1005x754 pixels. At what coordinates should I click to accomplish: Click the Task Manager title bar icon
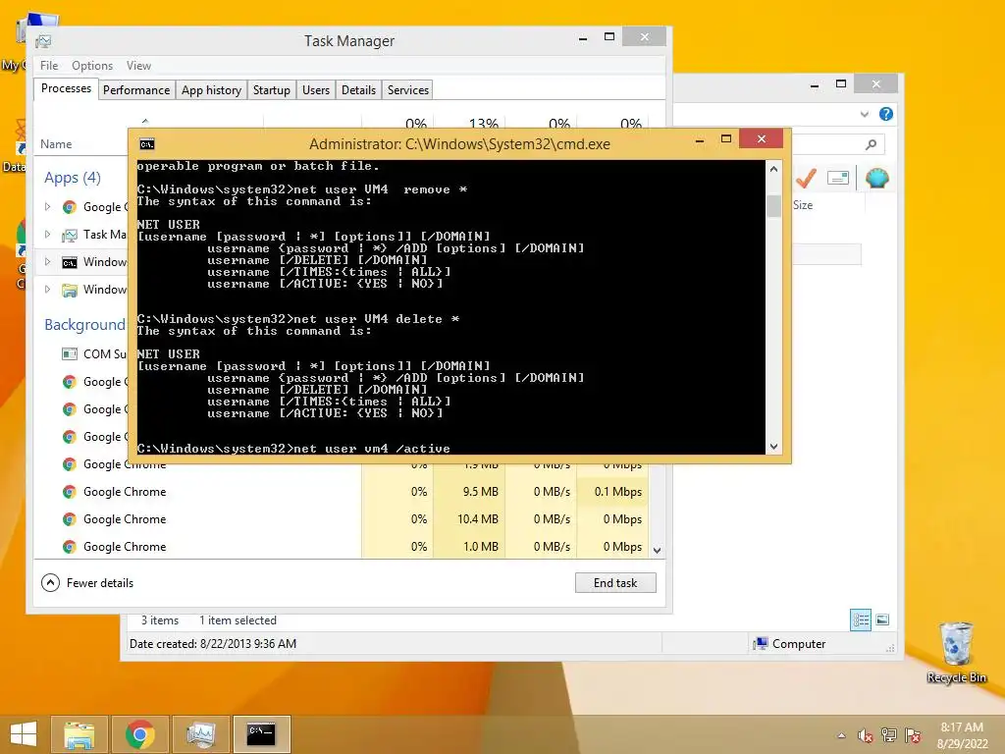click(x=43, y=41)
